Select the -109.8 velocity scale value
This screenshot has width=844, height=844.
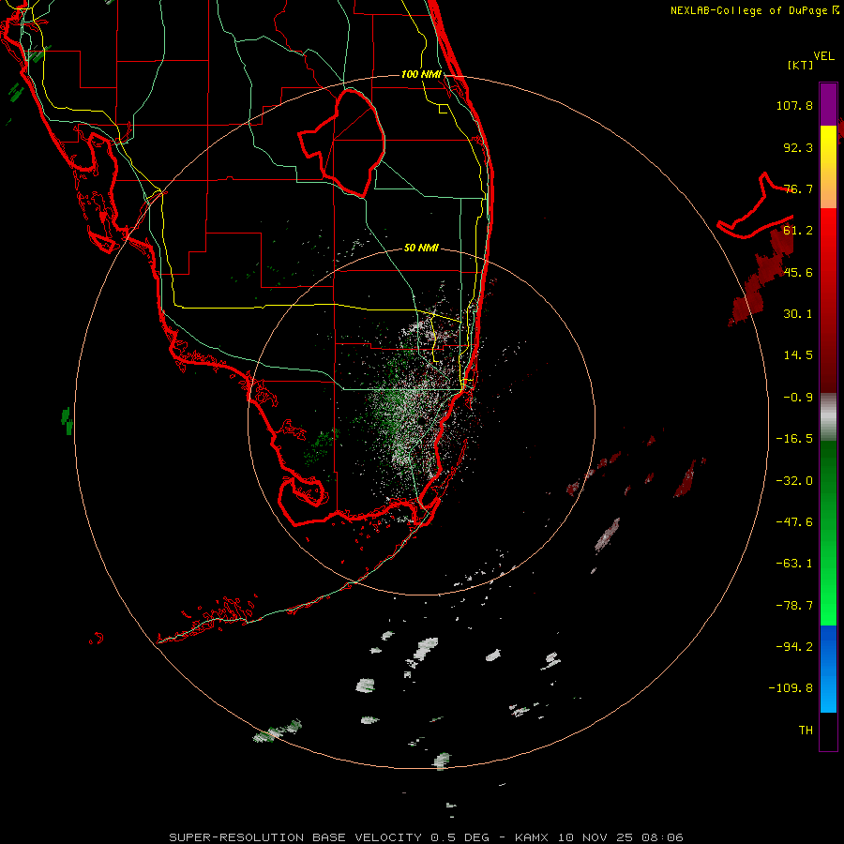(x=791, y=688)
